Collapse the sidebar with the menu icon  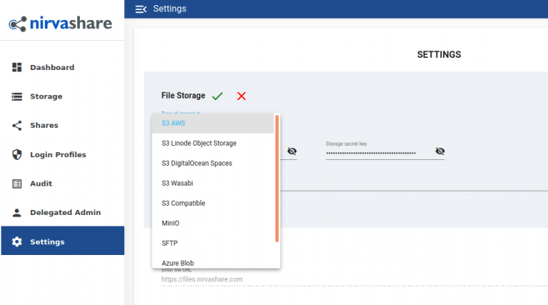click(141, 9)
